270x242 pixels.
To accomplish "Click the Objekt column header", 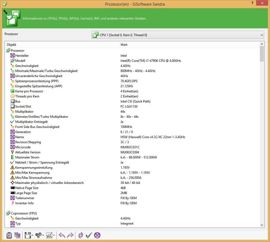I will click(x=62, y=45).
